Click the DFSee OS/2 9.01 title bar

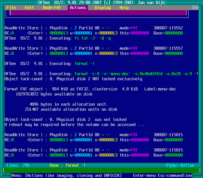(101, 3)
